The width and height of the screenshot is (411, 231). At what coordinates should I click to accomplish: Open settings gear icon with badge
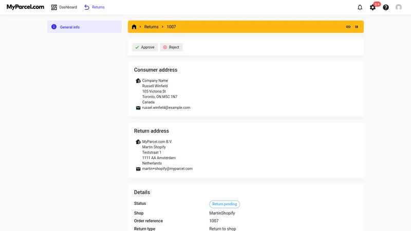[373, 7]
